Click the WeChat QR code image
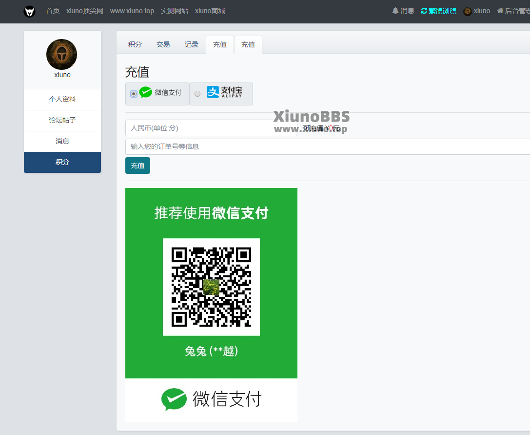Viewport: 530px width, 435px height. click(211, 287)
